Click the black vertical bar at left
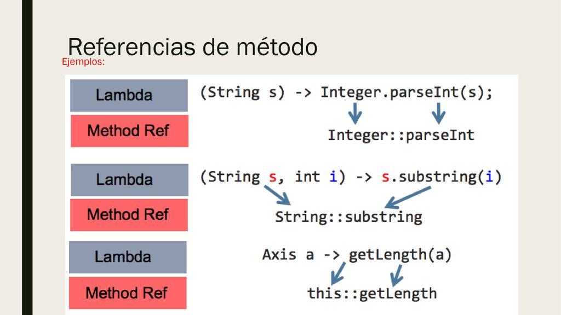Screen dimensions: 561x315 coord(27,157)
